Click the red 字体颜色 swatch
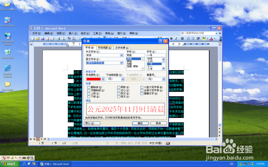 (x=94, y=79)
